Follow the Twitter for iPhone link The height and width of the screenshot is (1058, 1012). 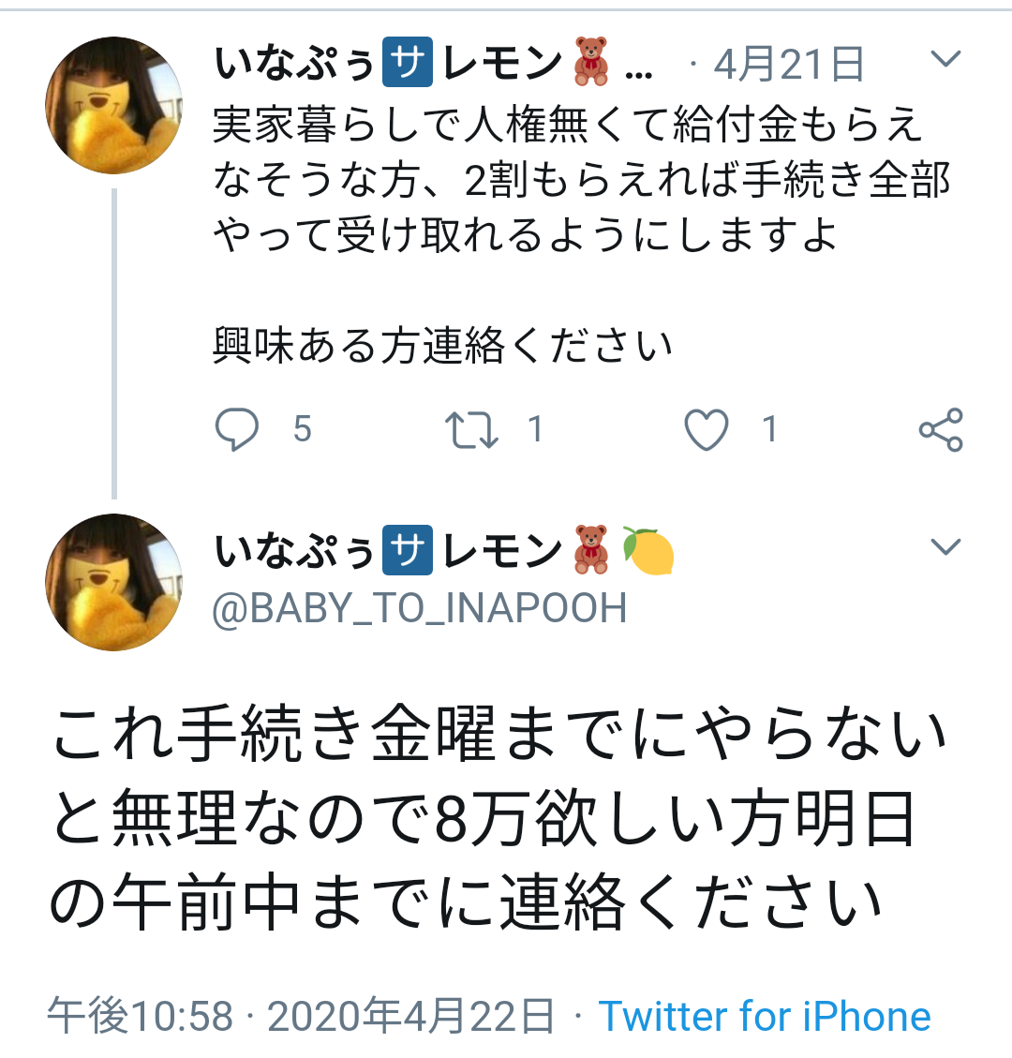[x=765, y=1017]
